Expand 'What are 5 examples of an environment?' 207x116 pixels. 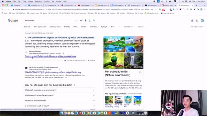click(60, 90)
